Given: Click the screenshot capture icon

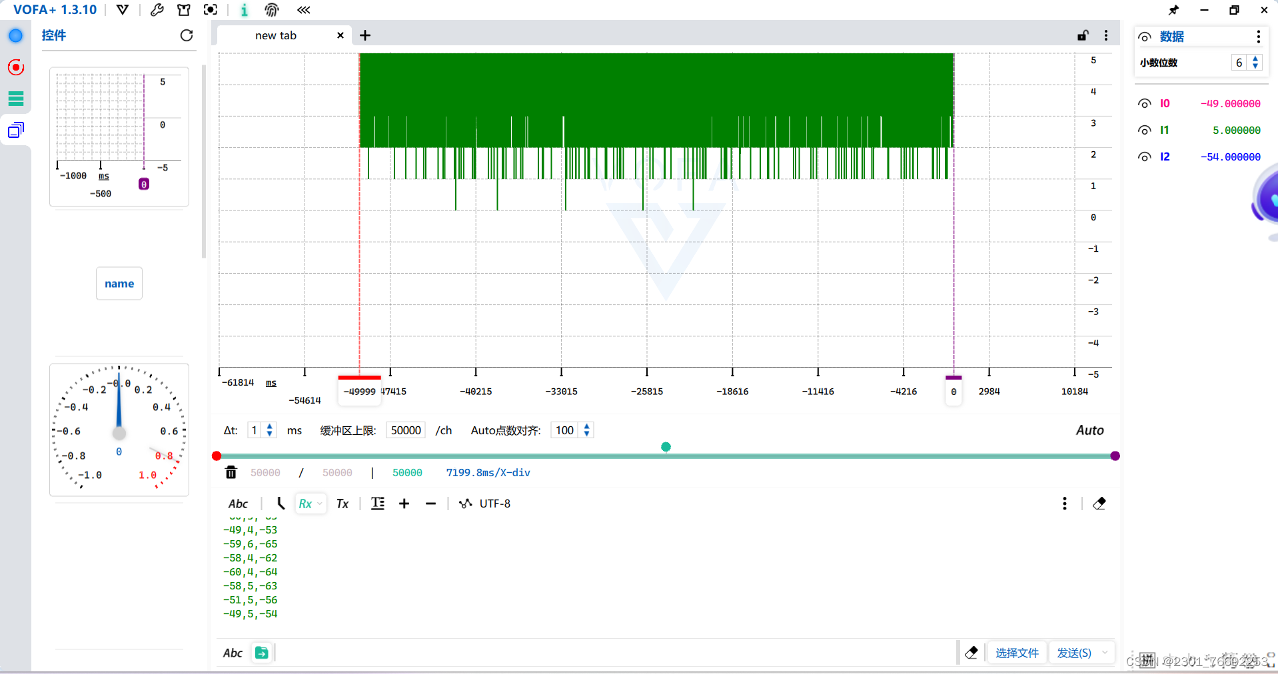Looking at the screenshot, I should [211, 10].
